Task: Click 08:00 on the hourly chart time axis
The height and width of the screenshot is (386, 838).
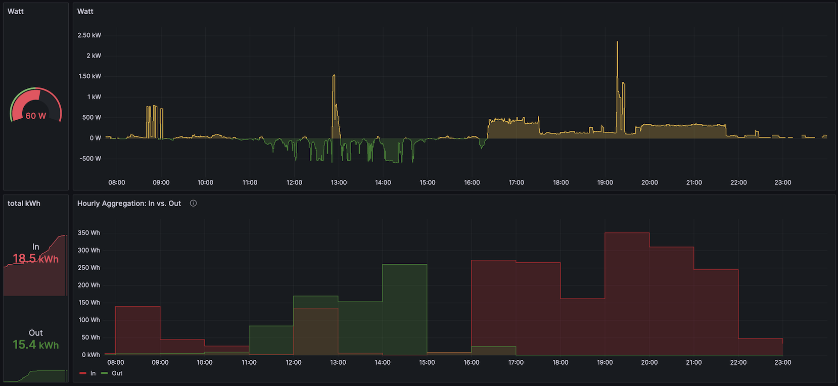Action: click(116, 362)
